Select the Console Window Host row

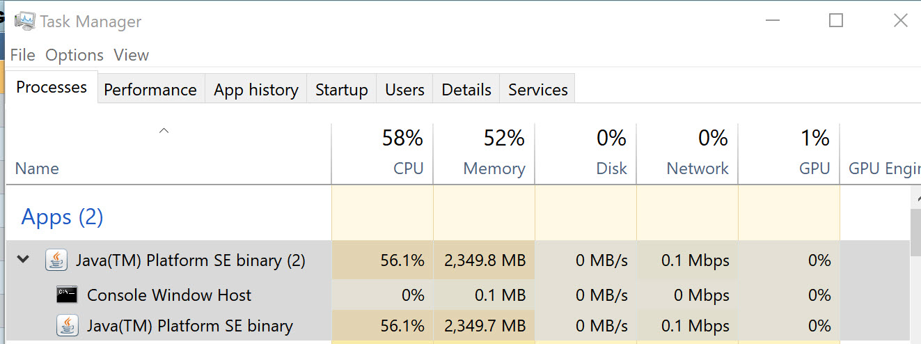(x=169, y=295)
